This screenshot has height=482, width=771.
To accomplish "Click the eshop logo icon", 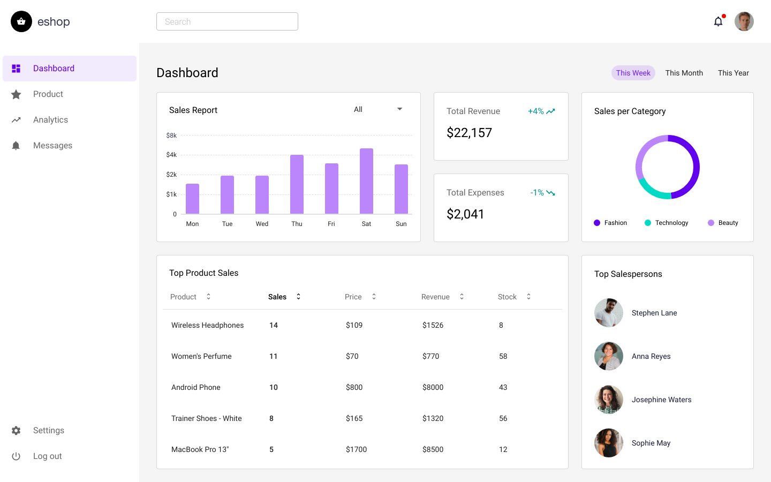I will 21,21.
